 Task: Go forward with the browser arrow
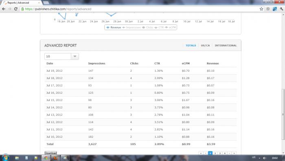pos(10,9)
